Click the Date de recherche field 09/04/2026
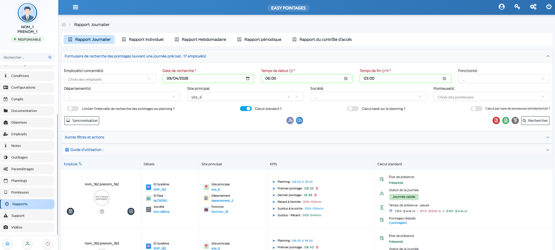 pos(208,78)
